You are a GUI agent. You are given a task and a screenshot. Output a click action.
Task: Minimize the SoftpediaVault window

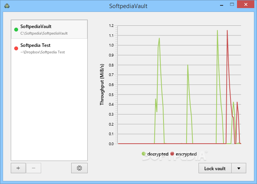(222, 5)
